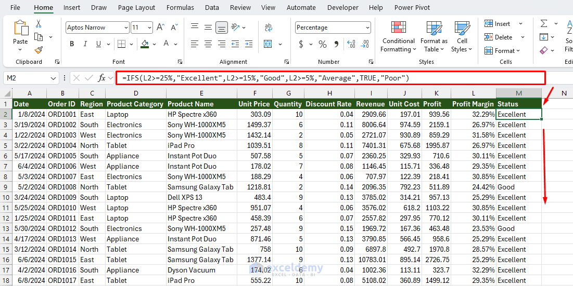573x286 pixels.
Task: Click the Status header cell
Action: click(x=518, y=104)
